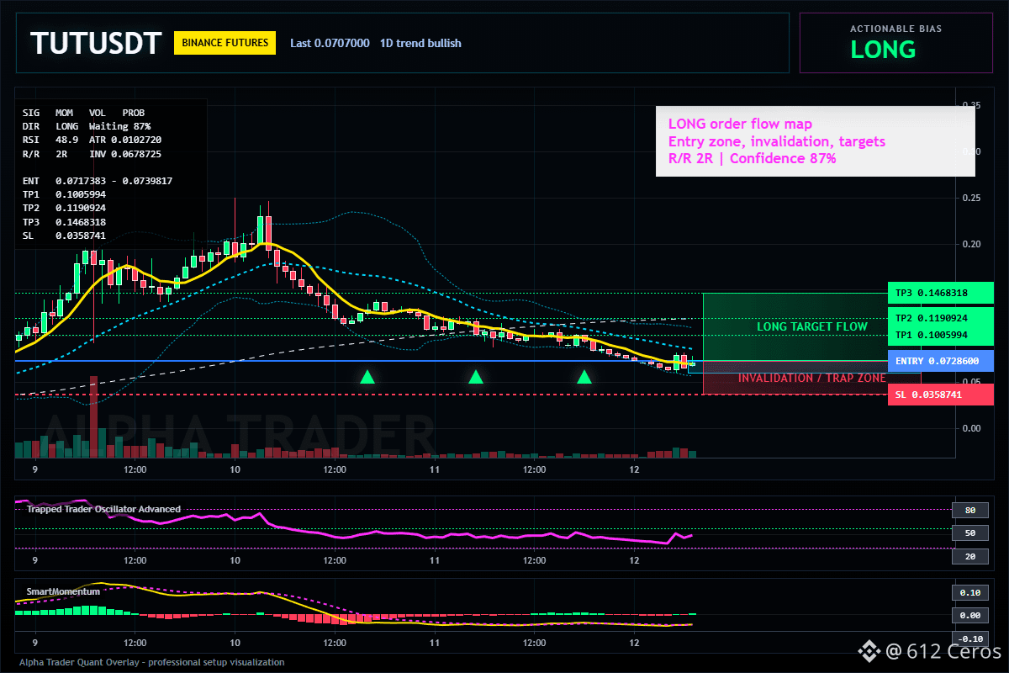Click the INVALIDATION / TRAP ZONE label
The width and height of the screenshot is (1009, 673).
click(x=811, y=379)
